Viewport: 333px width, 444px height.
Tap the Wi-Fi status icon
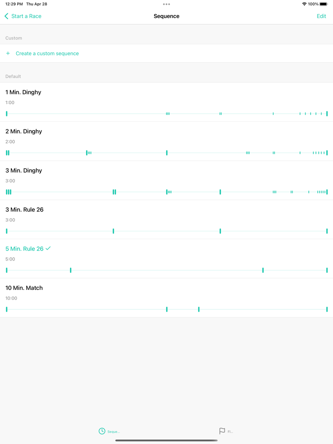[304, 4]
